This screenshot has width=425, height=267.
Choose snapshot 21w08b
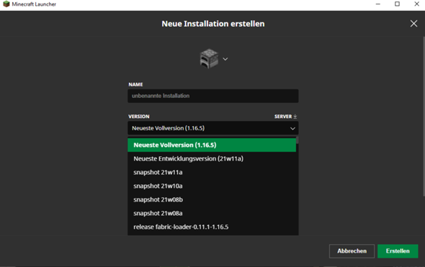click(x=212, y=199)
